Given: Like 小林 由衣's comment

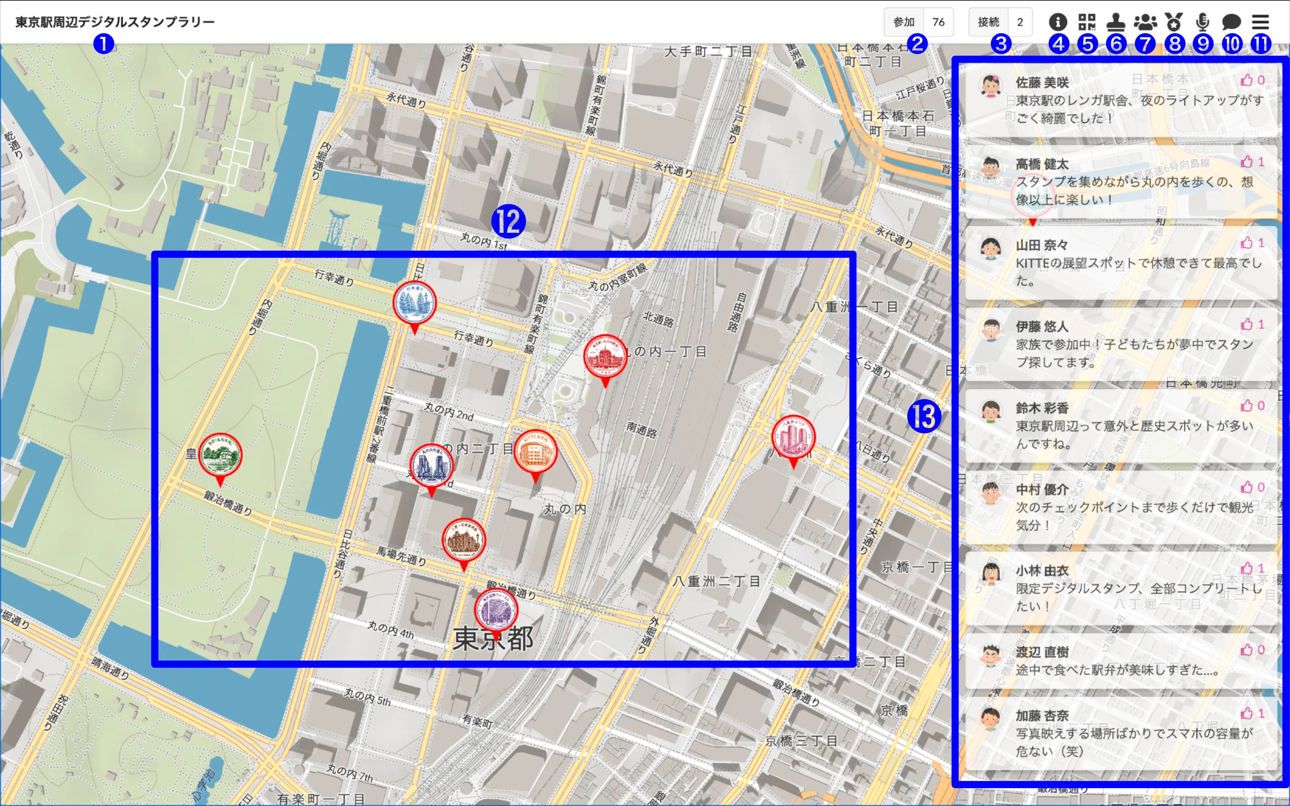Looking at the screenshot, I should click(1253, 568).
